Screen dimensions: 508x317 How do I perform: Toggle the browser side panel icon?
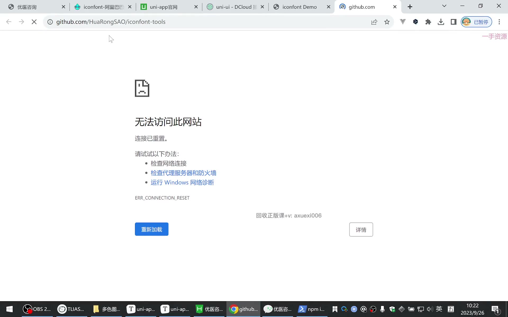(453, 22)
